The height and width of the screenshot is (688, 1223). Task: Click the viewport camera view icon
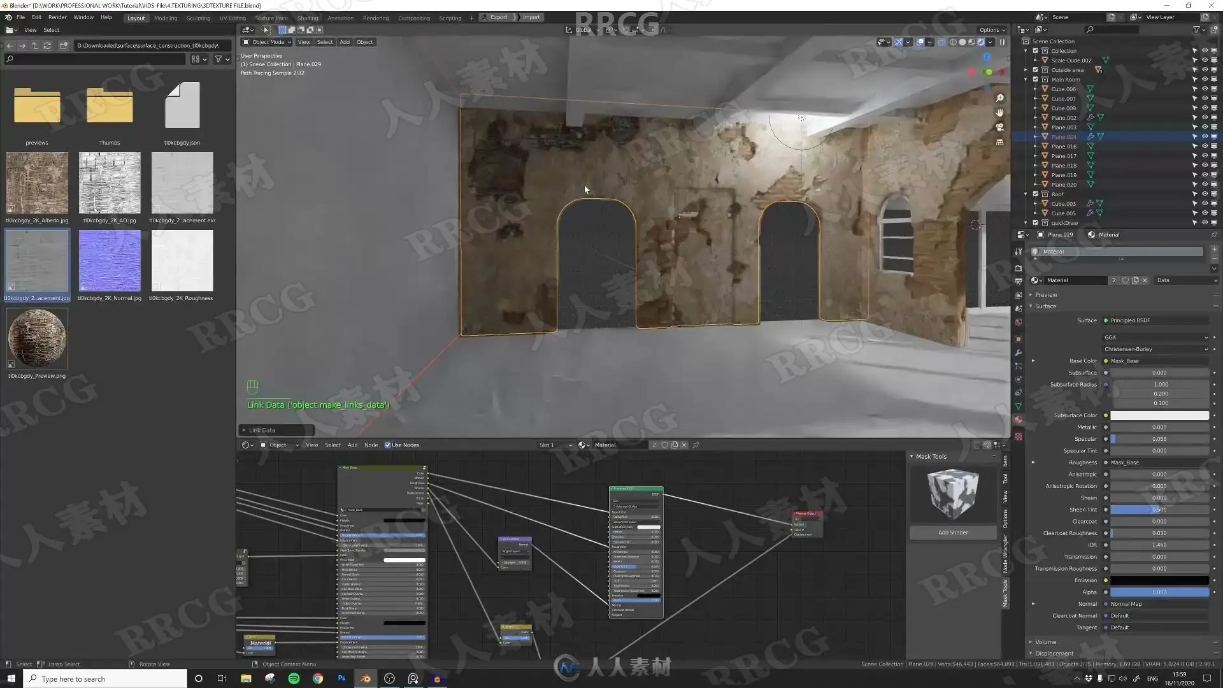tap(999, 127)
